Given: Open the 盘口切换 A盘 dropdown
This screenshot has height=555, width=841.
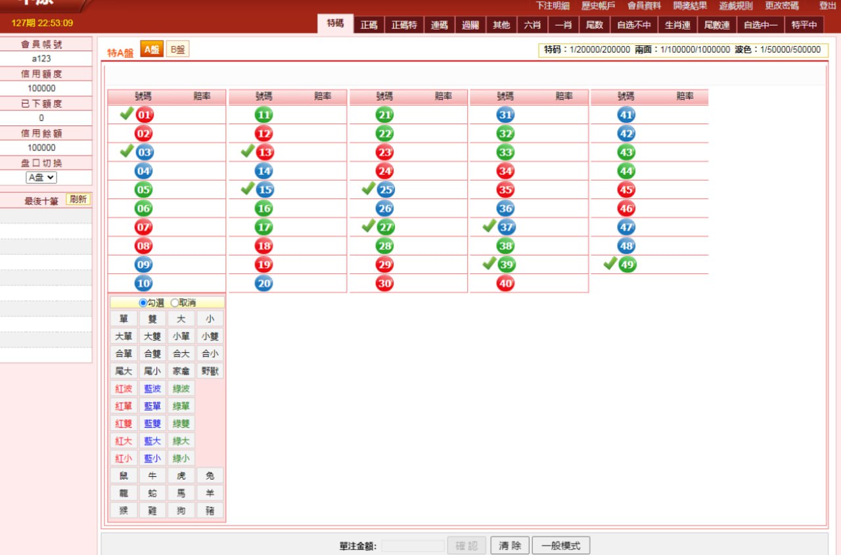Looking at the screenshot, I should (x=41, y=177).
